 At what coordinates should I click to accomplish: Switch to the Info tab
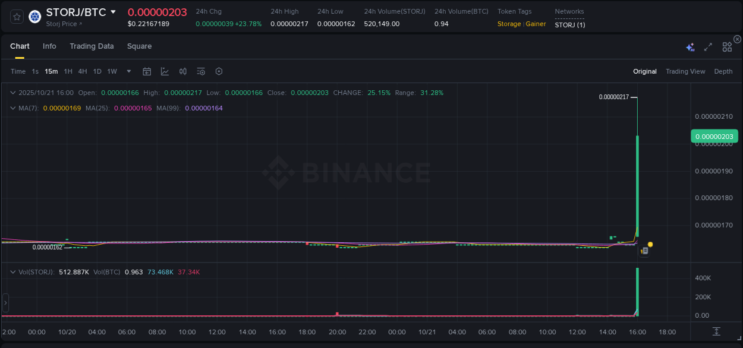(x=49, y=46)
